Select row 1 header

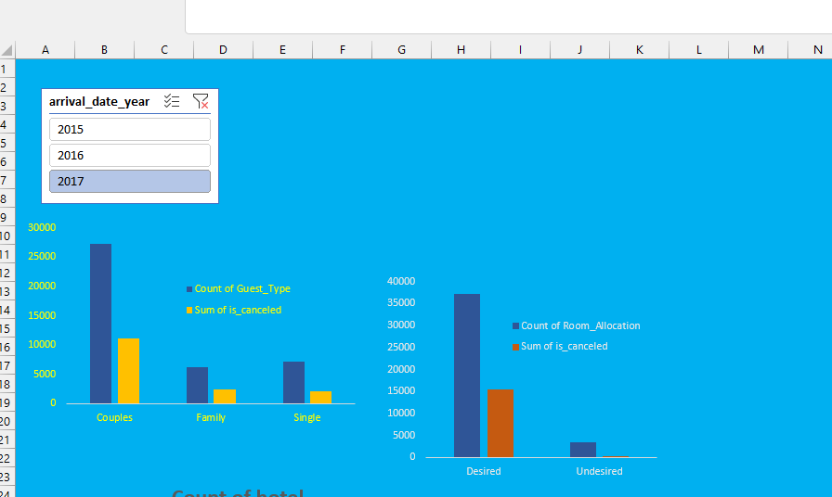[x=6, y=69]
